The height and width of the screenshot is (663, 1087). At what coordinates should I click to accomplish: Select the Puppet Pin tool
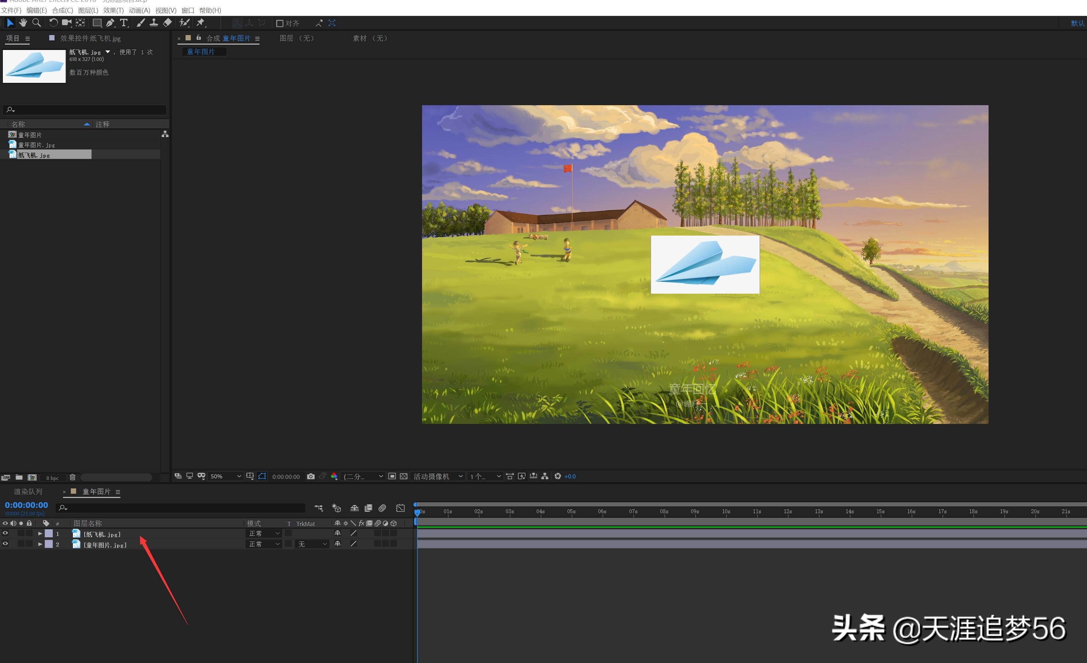coord(201,23)
